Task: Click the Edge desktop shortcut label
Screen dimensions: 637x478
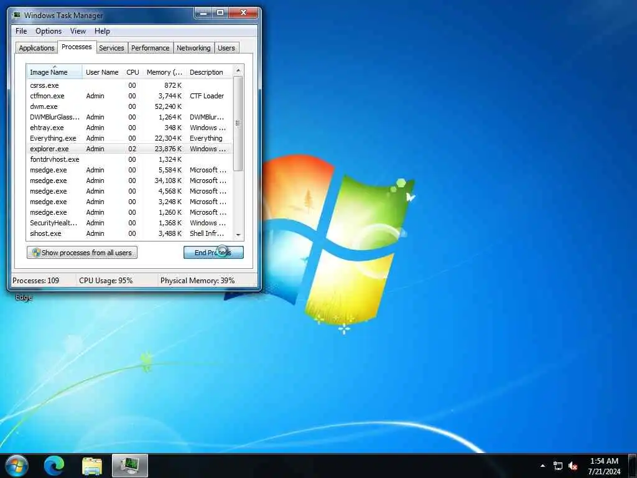Action: pyautogui.click(x=23, y=297)
